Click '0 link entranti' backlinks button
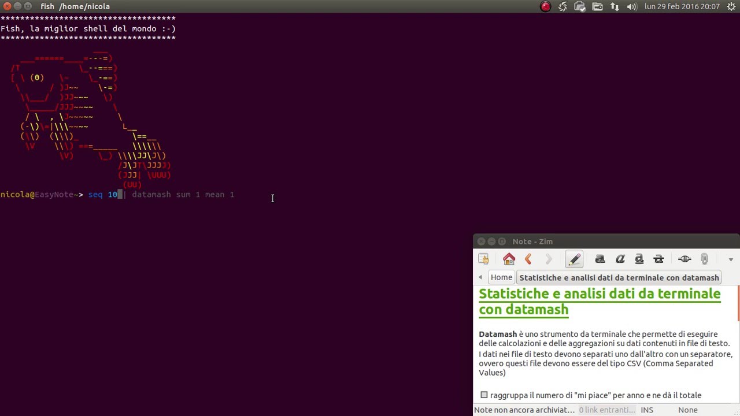Screen dimensions: 740x416 click(x=606, y=410)
